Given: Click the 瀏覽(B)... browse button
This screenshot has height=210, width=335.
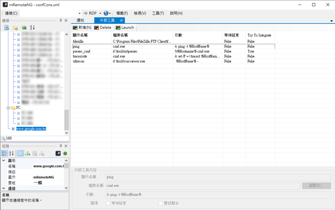Looking at the screenshot, I should pos(317,186).
